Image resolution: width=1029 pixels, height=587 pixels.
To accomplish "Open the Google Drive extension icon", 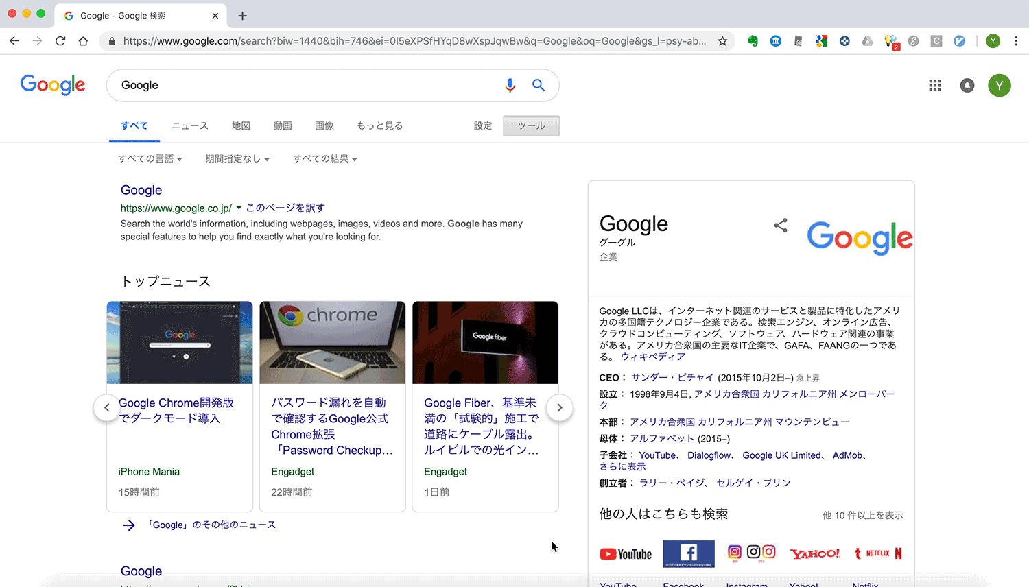I will (x=868, y=41).
